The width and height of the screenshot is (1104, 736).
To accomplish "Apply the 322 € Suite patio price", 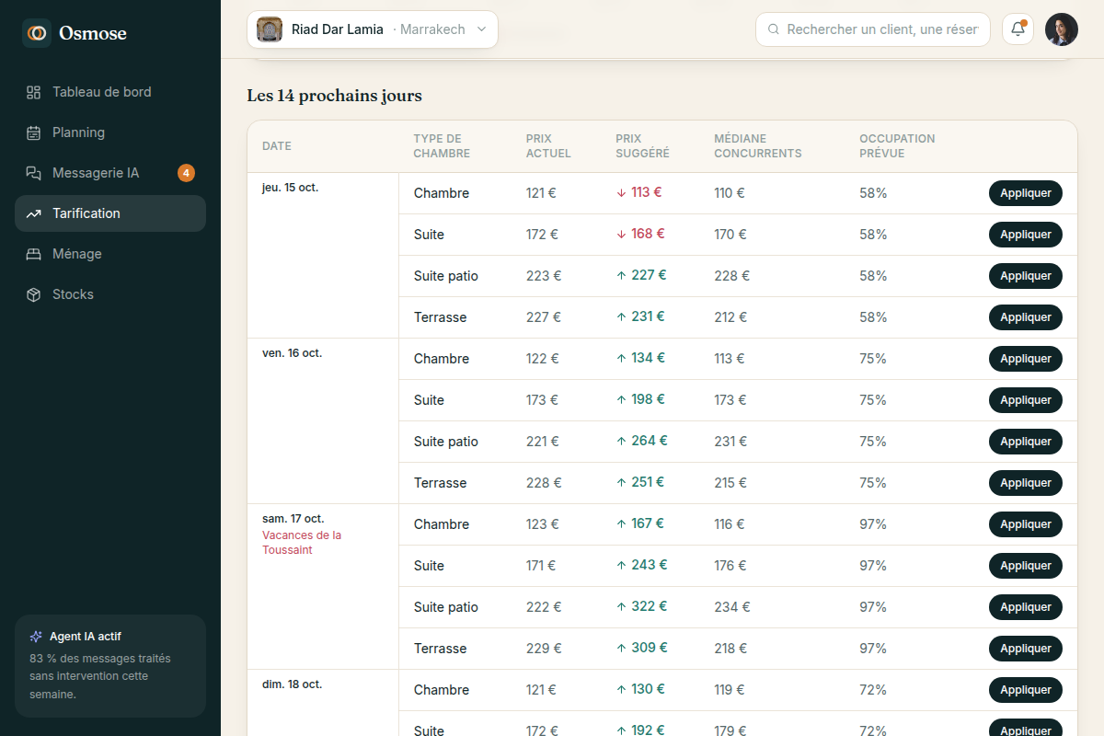I will point(1026,607).
